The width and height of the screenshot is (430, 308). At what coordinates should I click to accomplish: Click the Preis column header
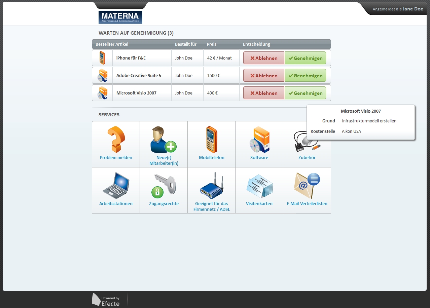(212, 44)
